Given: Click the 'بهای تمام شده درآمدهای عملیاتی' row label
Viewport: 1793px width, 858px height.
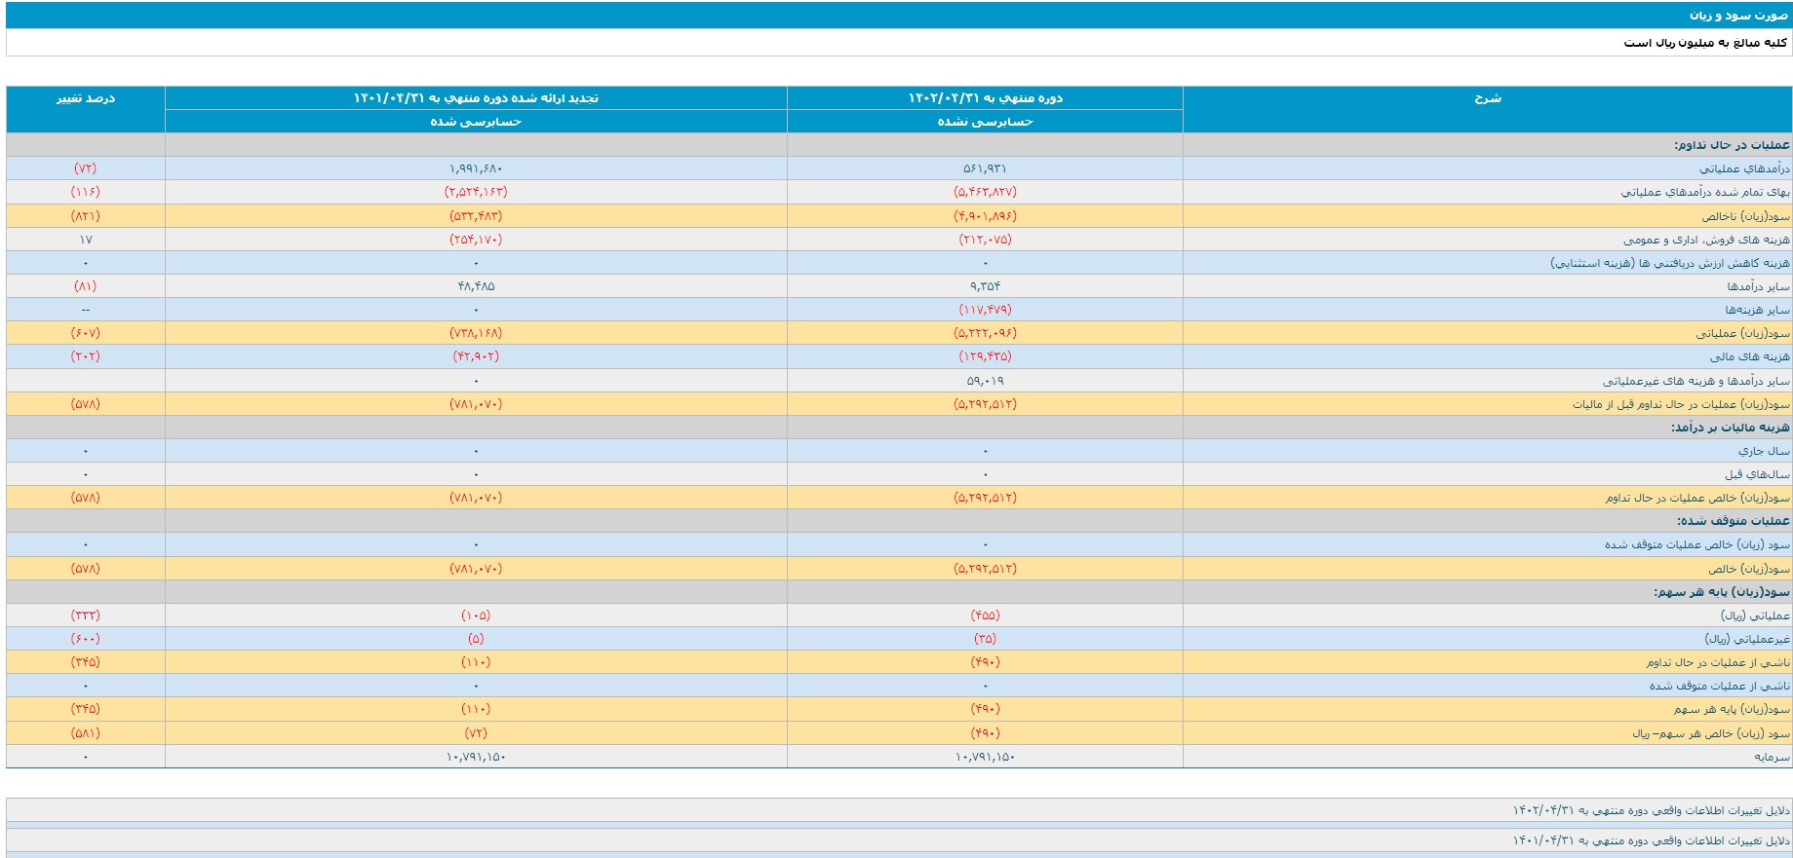Looking at the screenshot, I should 1705,193.
